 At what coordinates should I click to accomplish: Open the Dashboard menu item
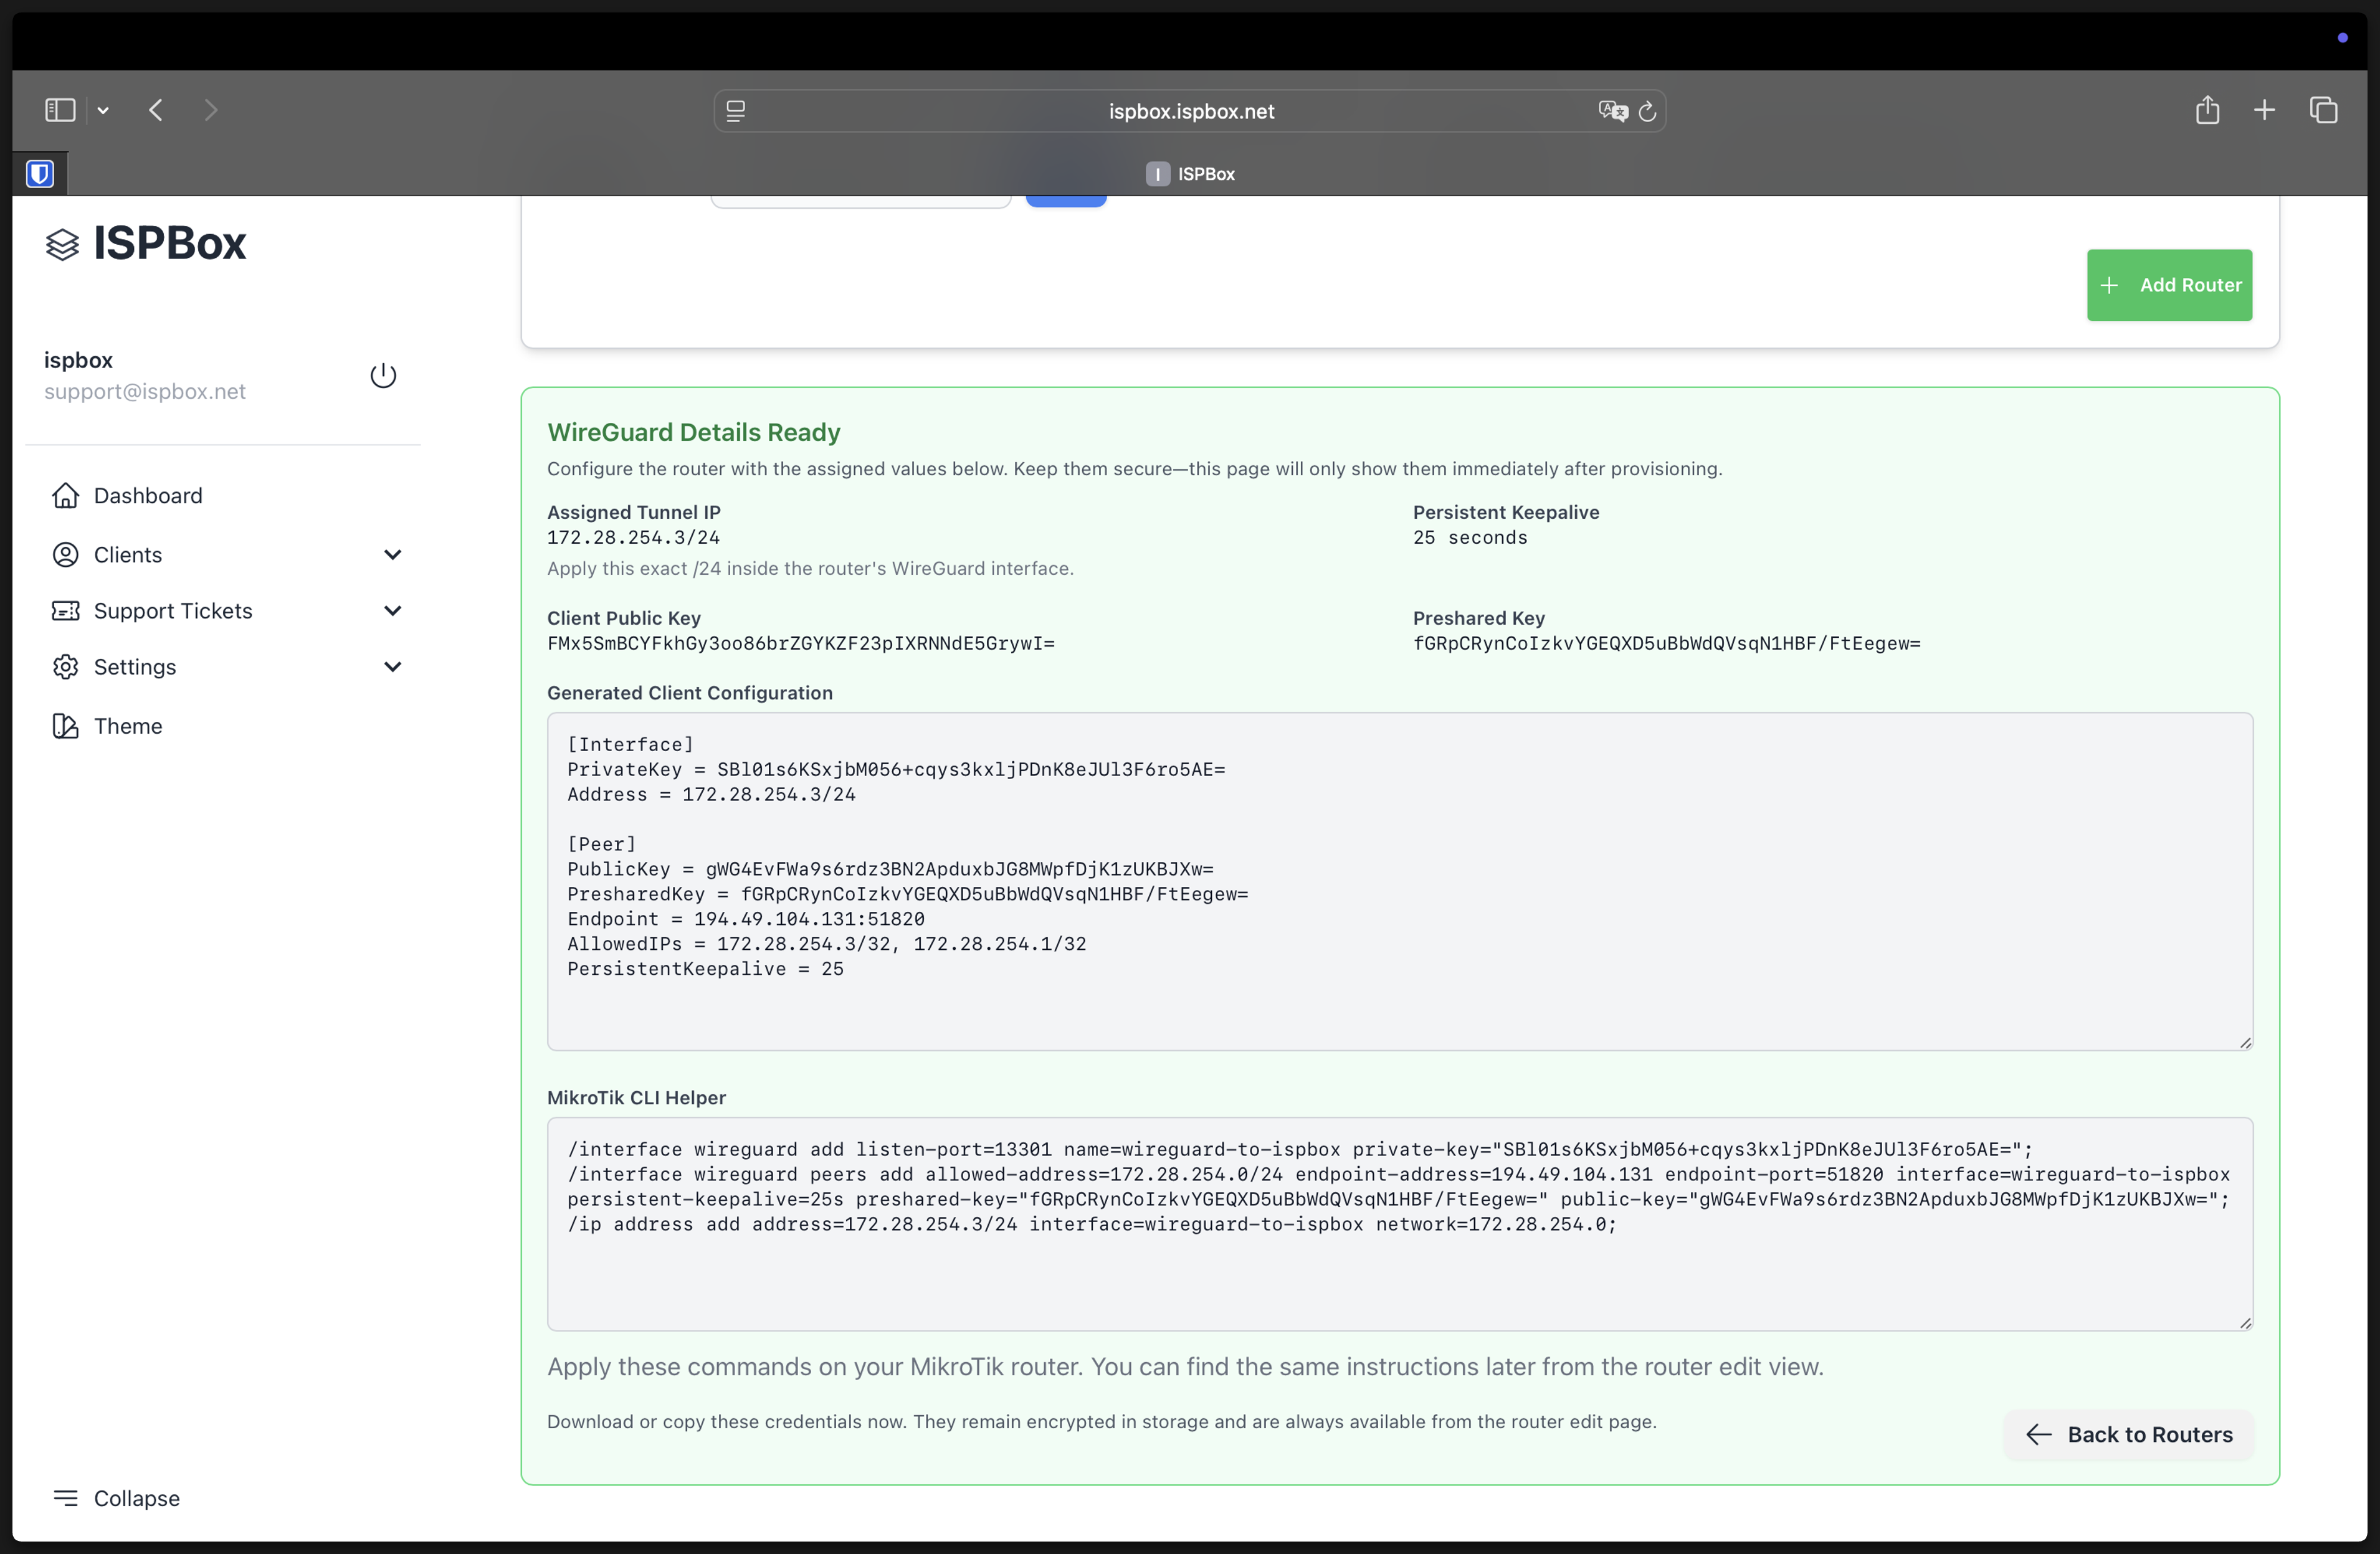click(147, 496)
